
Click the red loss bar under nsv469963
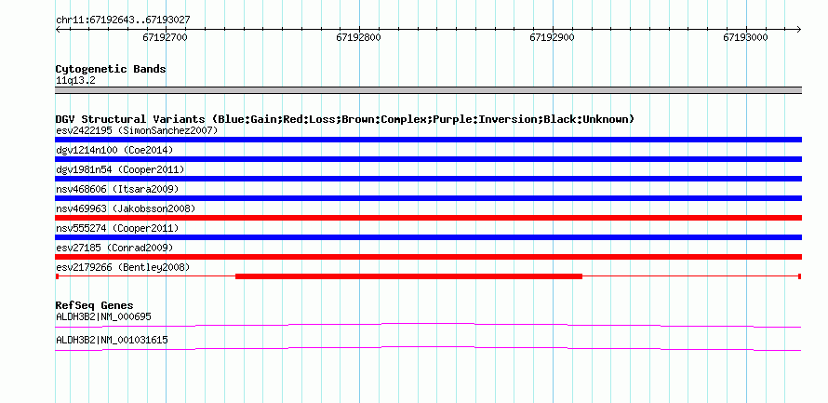tap(428, 218)
